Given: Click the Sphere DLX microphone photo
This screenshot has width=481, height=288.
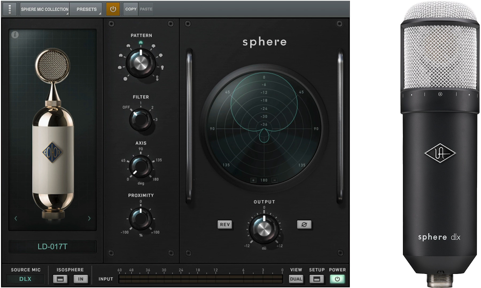Looking at the screenshot, I should click(x=440, y=144).
